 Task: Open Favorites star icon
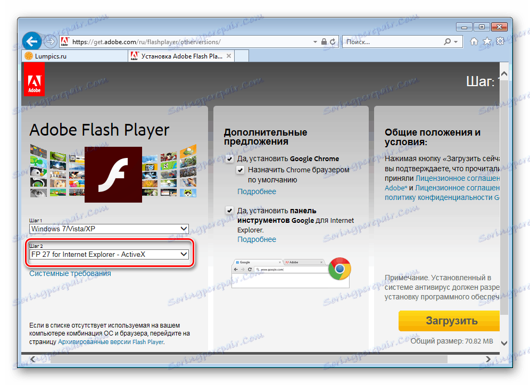tap(487, 41)
